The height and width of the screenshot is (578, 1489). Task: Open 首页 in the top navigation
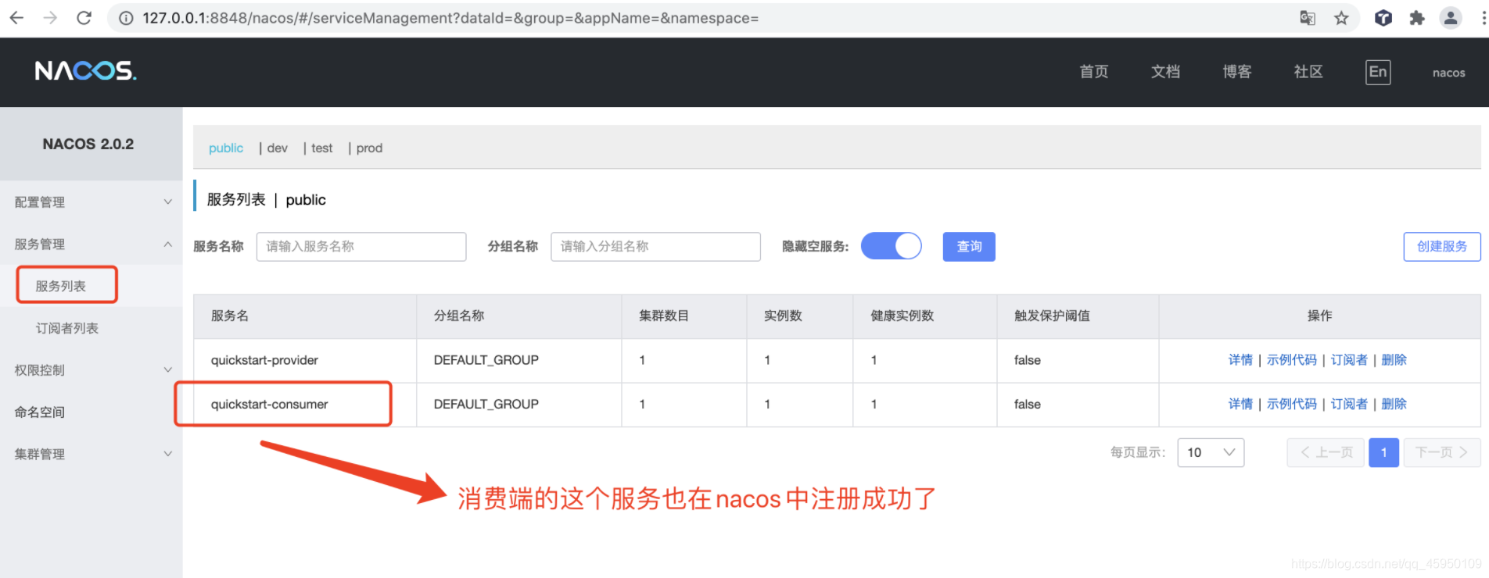click(1094, 72)
